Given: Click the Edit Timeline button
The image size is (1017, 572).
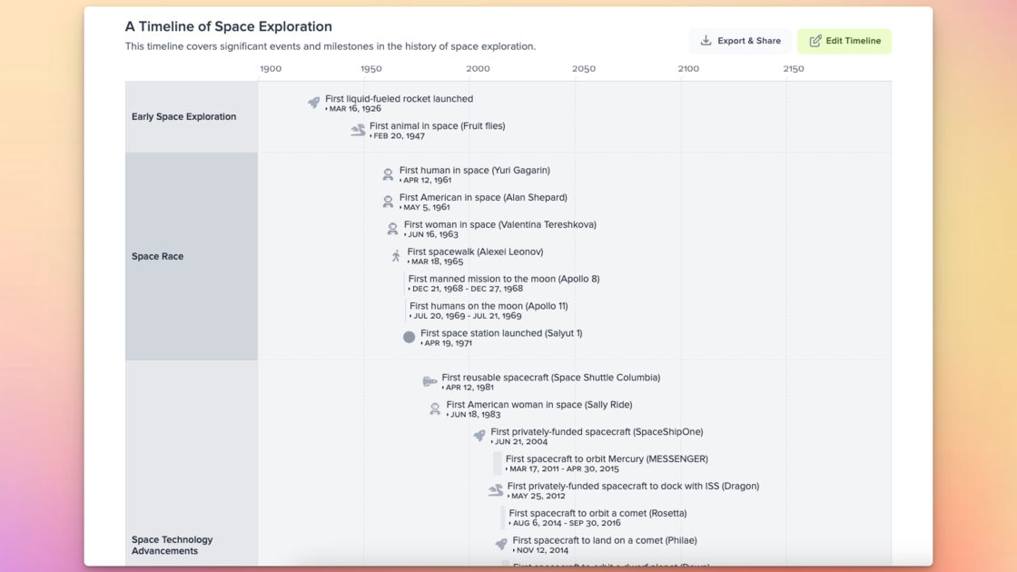Looking at the screenshot, I should click(x=844, y=41).
